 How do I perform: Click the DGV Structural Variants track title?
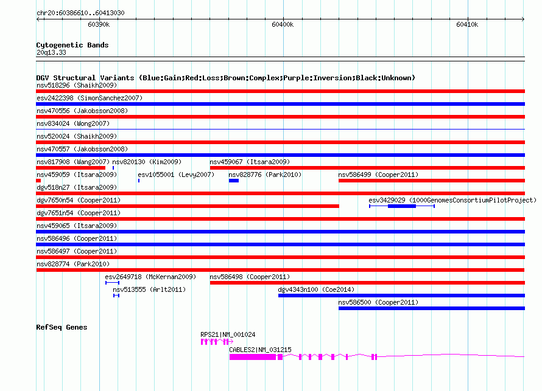tap(225, 78)
